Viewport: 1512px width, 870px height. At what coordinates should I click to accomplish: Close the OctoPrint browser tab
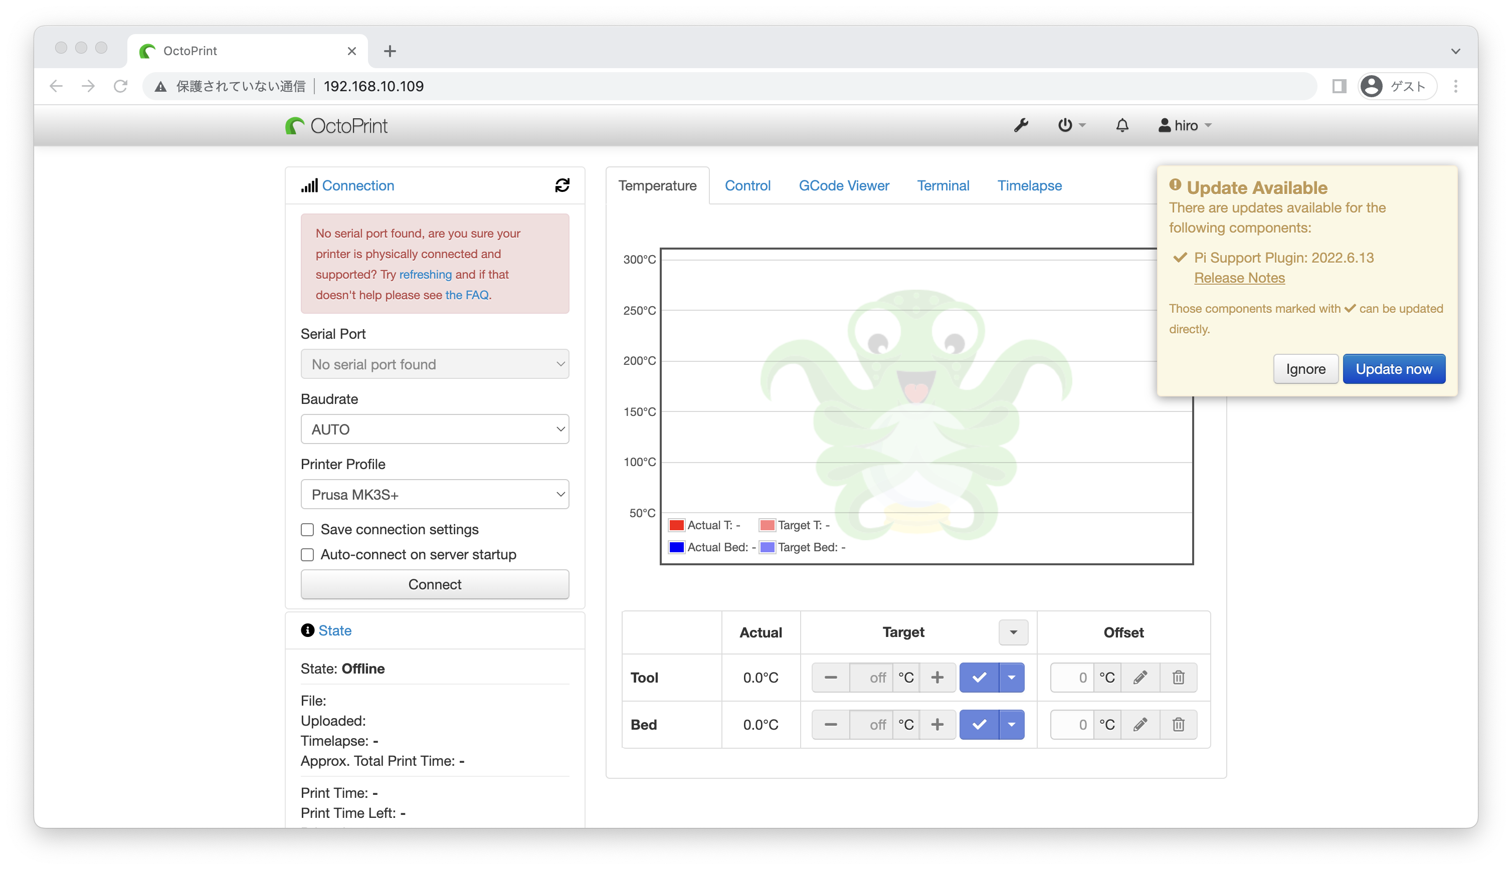(351, 52)
